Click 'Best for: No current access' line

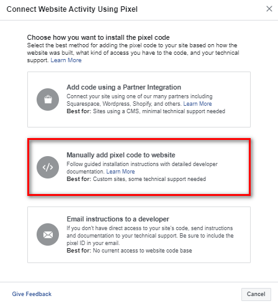point(129,251)
